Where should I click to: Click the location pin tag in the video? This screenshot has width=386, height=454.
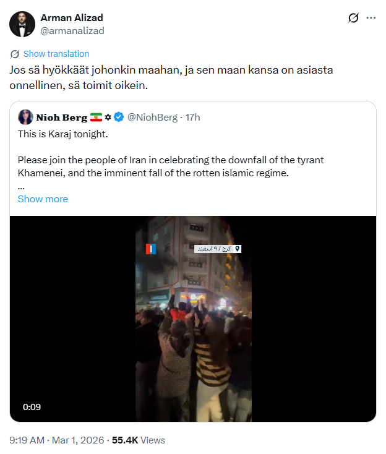(x=217, y=249)
